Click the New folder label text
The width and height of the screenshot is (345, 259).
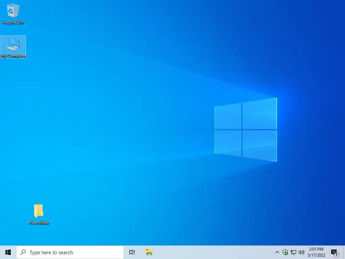[39, 223]
